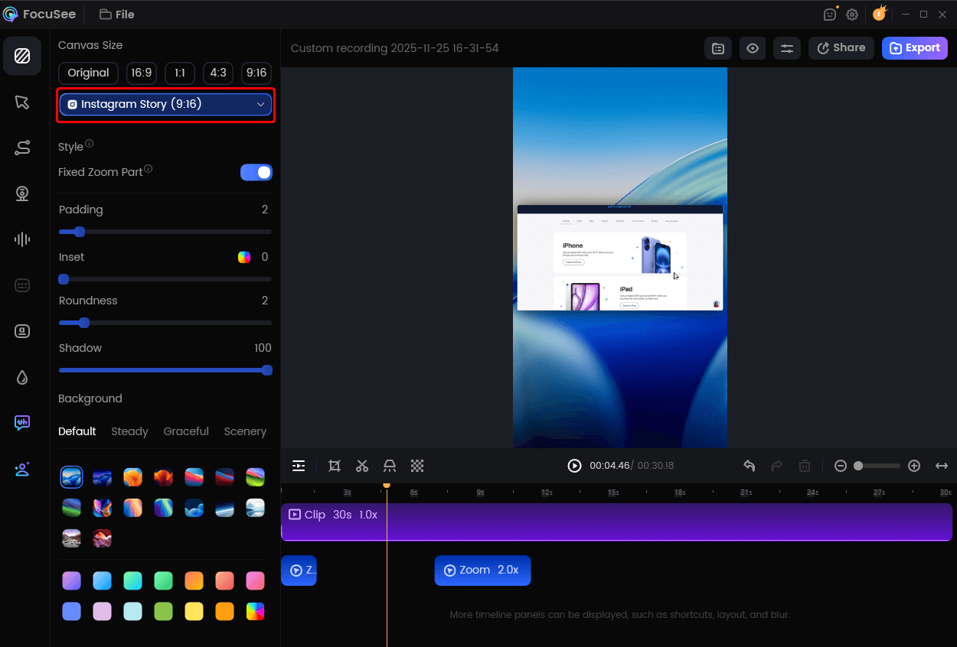Open the Share menu
This screenshot has width=957, height=647.
point(841,47)
